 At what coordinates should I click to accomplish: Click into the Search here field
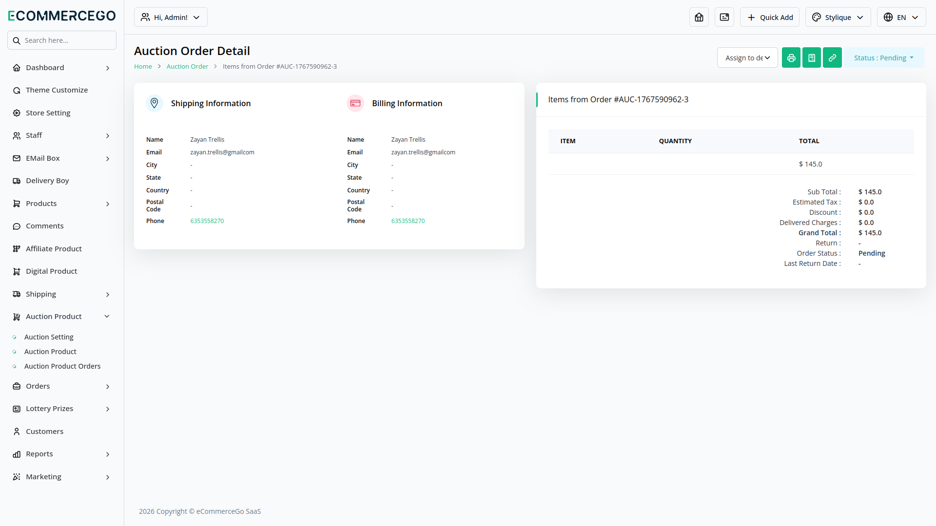point(62,40)
